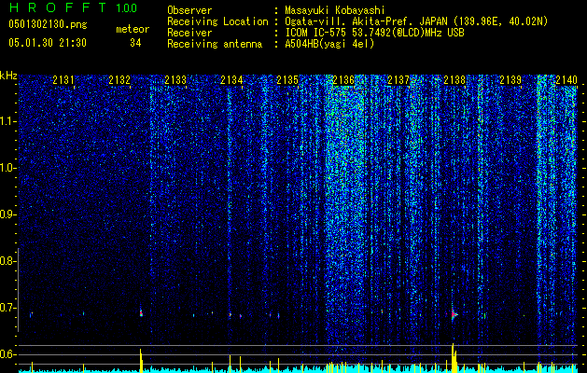
Task: Click the version number 1.0.0
Action: pyautogui.click(x=127, y=8)
